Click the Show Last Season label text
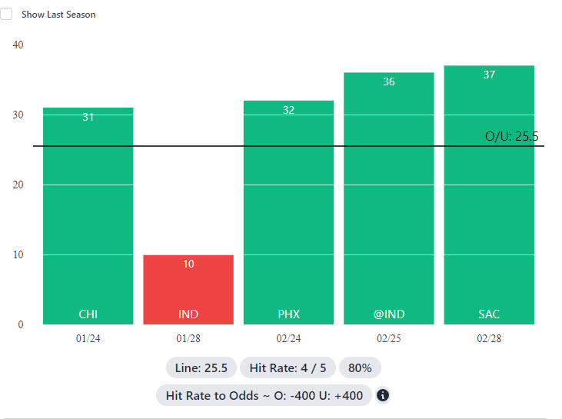The height and width of the screenshot is (419, 562). coord(58,15)
